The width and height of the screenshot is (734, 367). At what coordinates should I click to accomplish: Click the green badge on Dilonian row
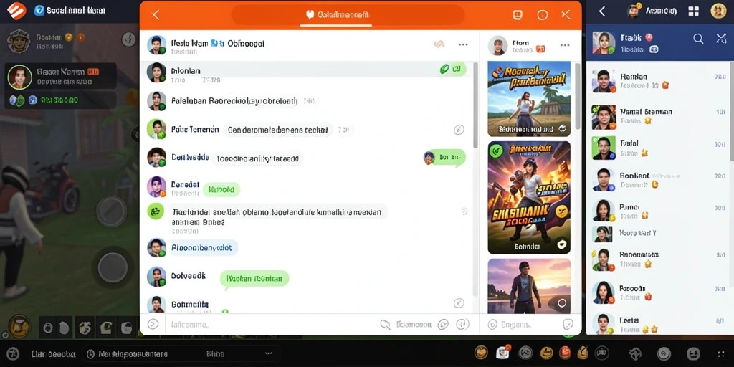pos(453,70)
